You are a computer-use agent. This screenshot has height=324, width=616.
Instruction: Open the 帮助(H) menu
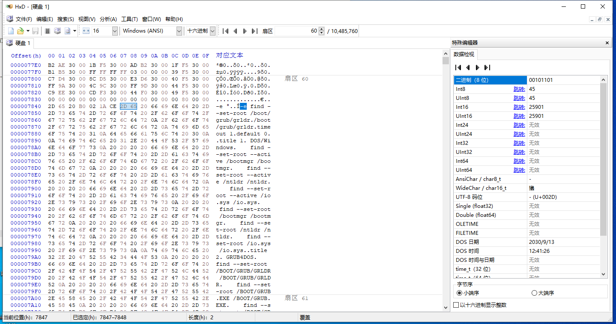click(173, 19)
